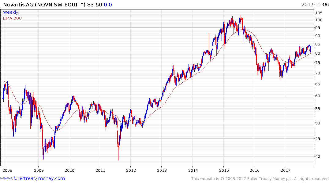Click the 75 price axis label

(x=318, y=63)
